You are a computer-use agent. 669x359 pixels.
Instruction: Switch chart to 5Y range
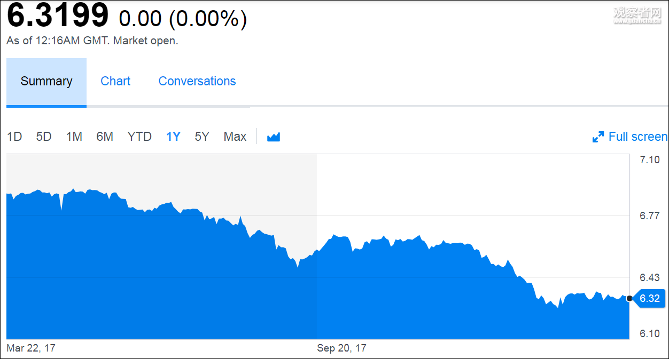(202, 137)
